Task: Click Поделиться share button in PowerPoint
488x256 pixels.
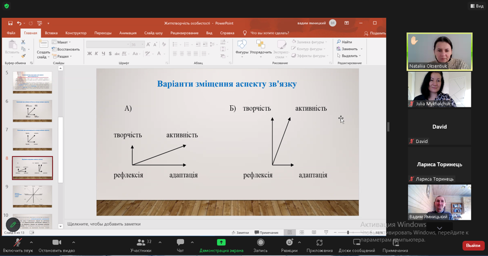Action: pos(375,33)
